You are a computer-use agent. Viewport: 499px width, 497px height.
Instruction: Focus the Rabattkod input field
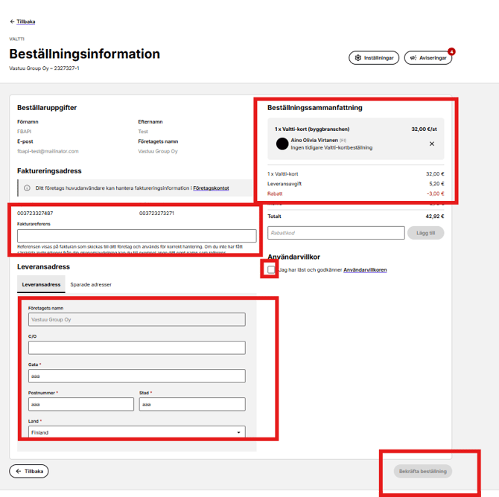coord(336,233)
